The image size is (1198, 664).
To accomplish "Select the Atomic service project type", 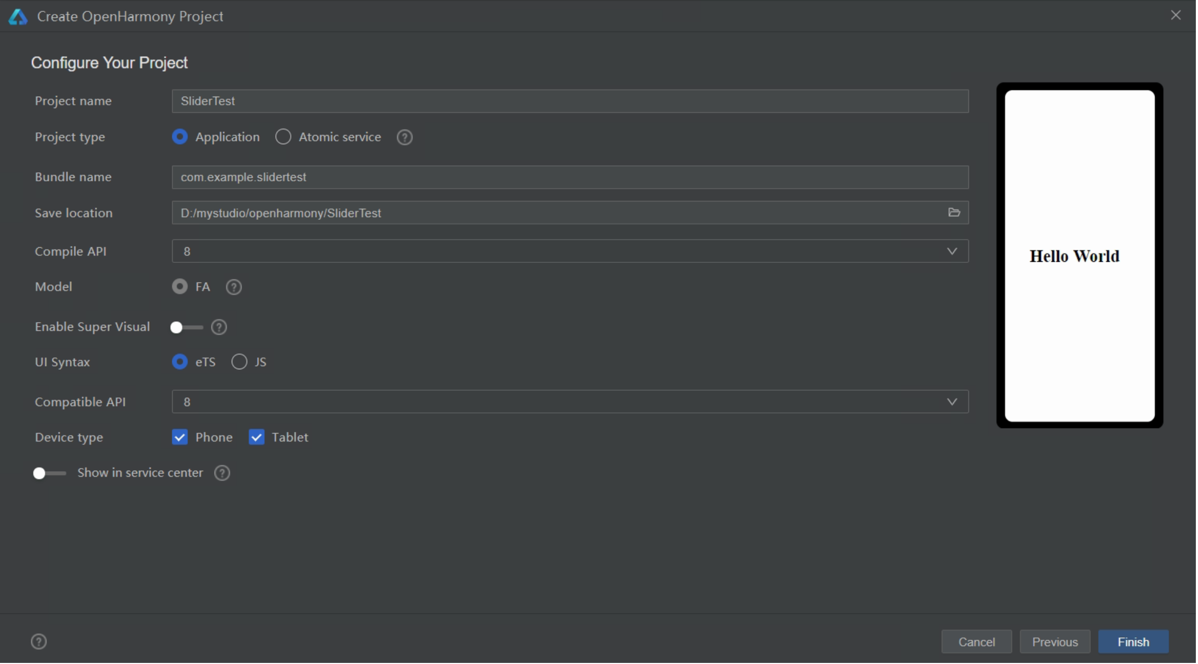I will tap(283, 137).
